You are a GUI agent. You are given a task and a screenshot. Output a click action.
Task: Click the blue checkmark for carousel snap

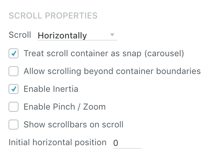(14, 53)
